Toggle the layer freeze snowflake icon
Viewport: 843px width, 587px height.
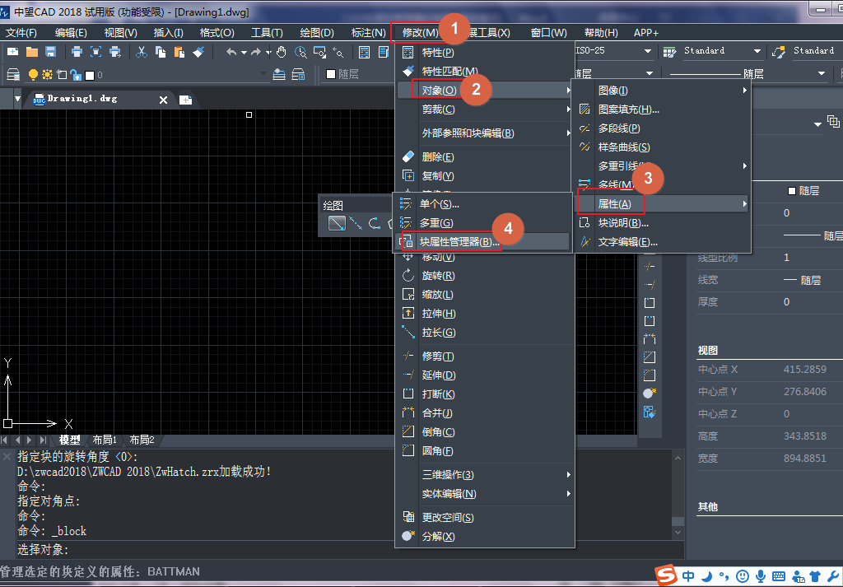coord(47,73)
